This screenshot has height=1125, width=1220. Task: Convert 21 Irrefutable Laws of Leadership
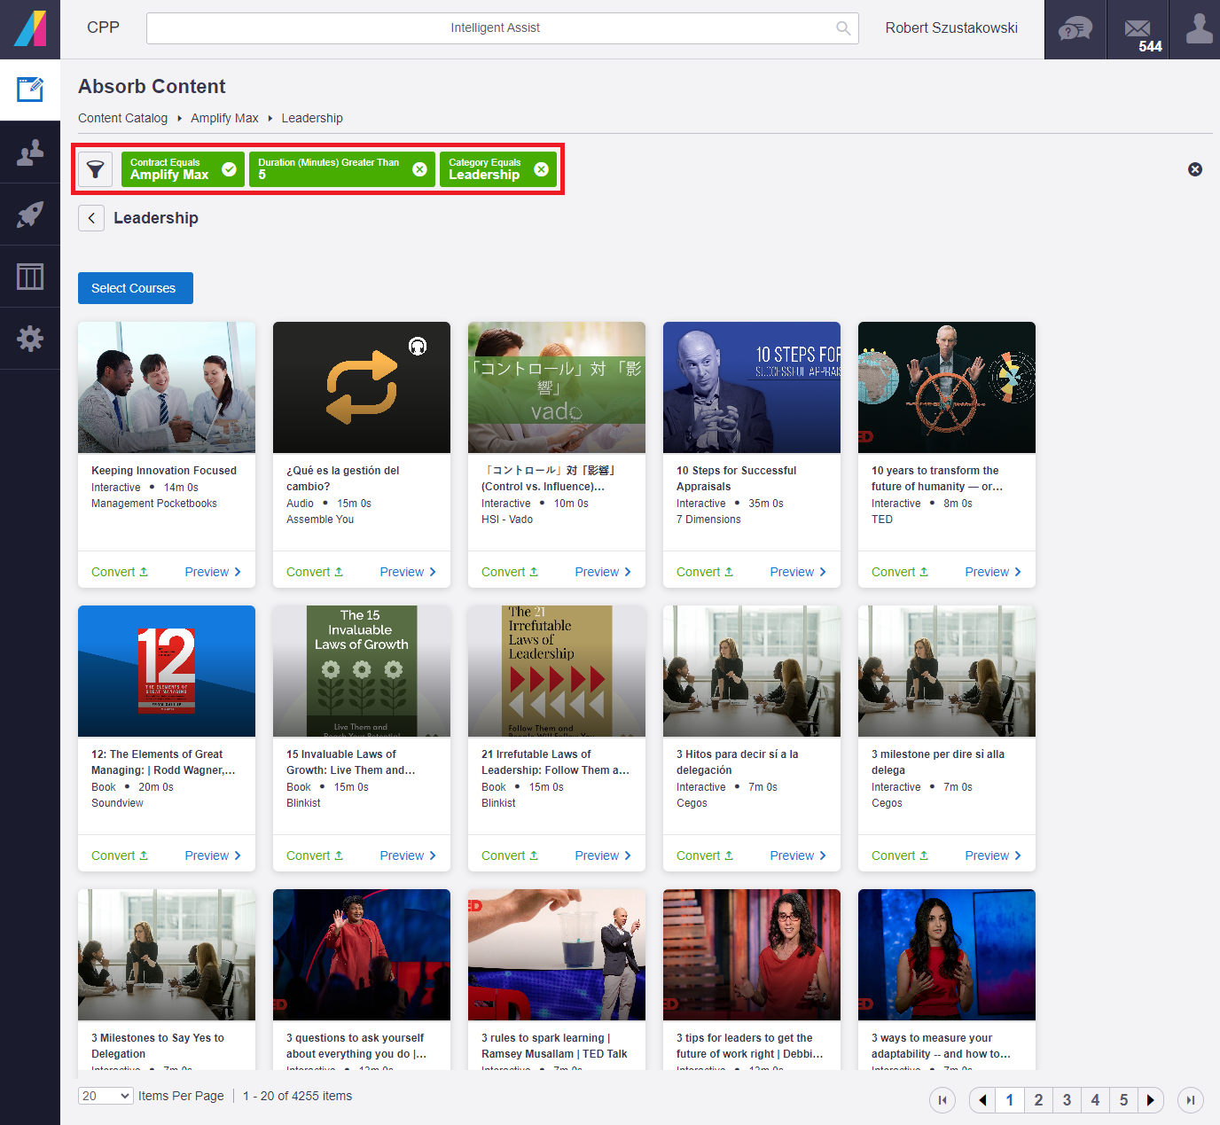(510, 855)
